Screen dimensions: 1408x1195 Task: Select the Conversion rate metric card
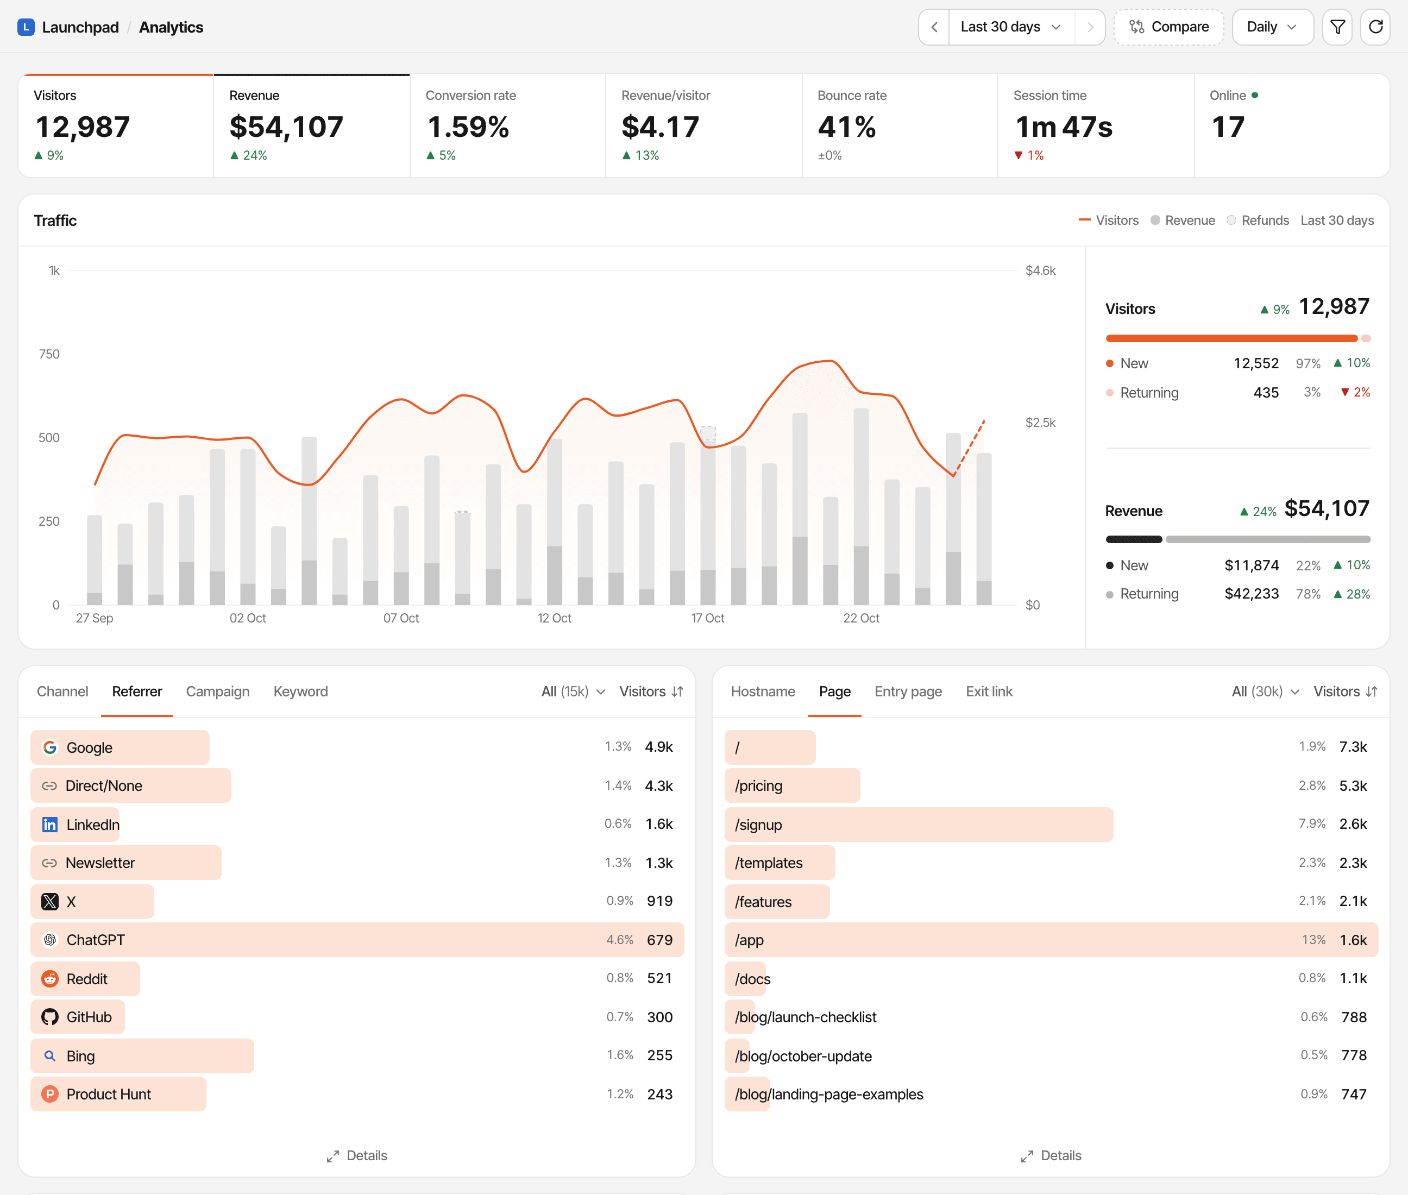point(507,126)
